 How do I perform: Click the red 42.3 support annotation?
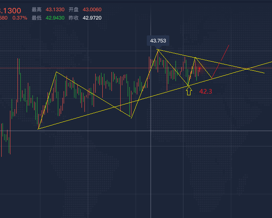pos(206,91)
